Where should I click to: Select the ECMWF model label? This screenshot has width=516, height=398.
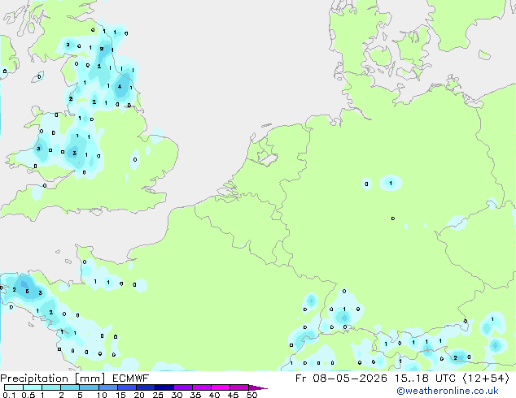pyautogui.click(x=131, y=379)
